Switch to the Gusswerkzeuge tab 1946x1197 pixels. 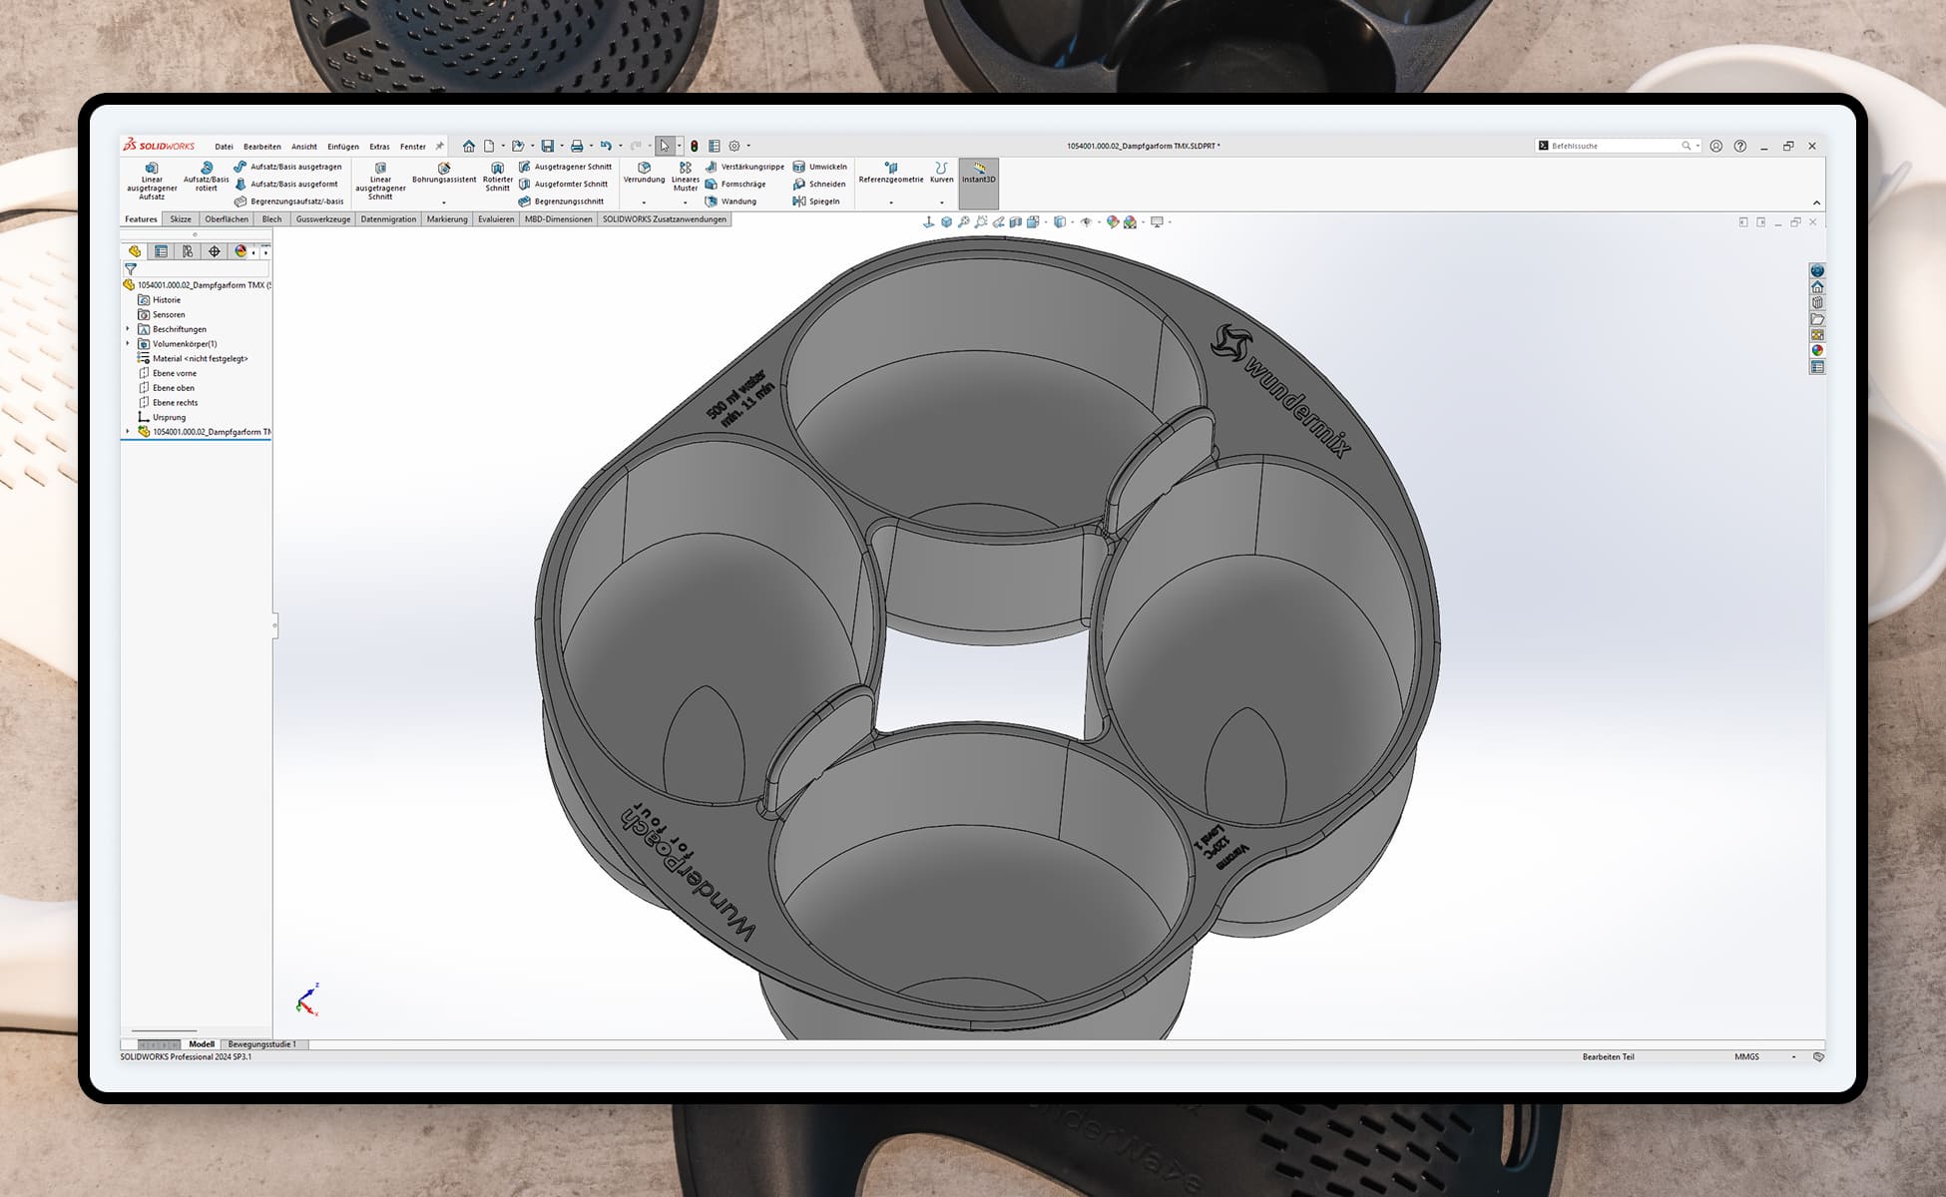pos(323,218)
